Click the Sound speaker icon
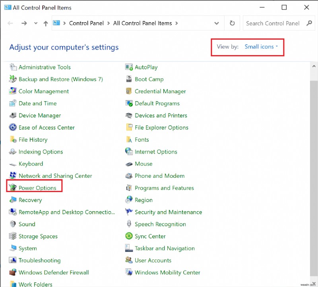Viewport: 318px width, 287px height. 13,224
